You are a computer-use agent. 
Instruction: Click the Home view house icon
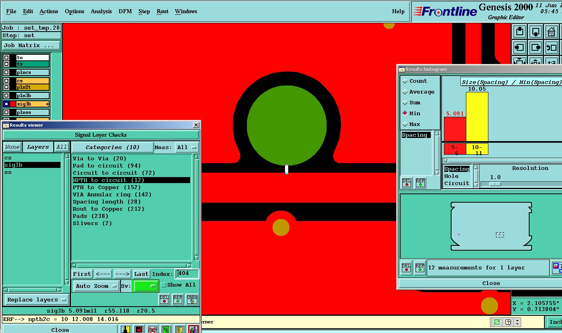point(552,32)
